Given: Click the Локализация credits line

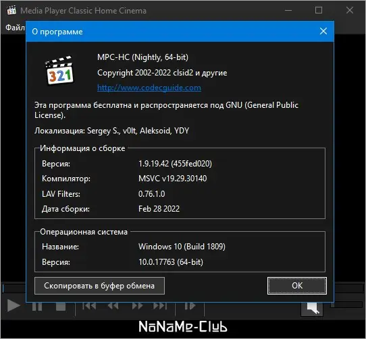Looking at the screenshot, I should click(x=112, y=131).
